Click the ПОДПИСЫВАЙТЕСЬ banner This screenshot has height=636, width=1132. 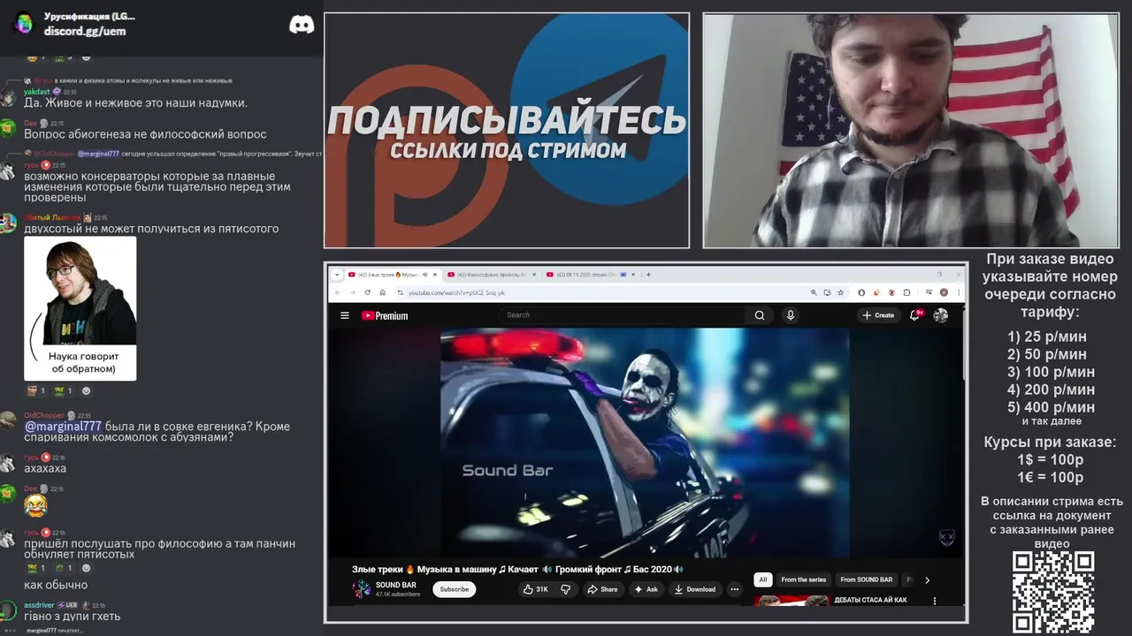(507, 130)
